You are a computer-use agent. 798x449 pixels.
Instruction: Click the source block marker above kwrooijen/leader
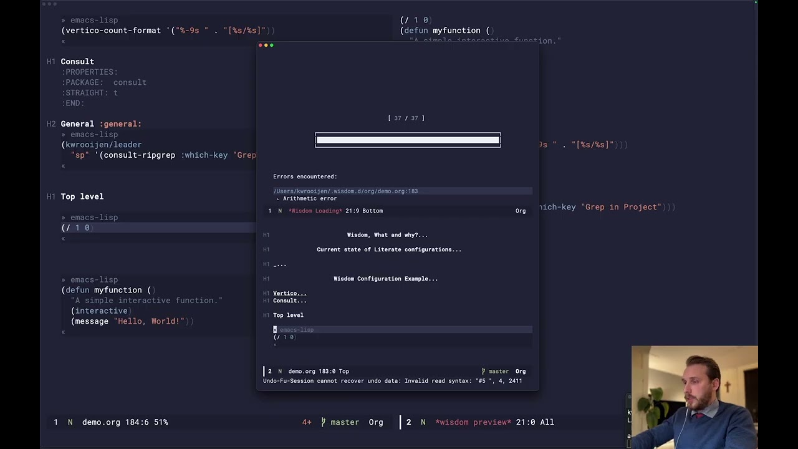pyautogui.click(x=63, y=134)
